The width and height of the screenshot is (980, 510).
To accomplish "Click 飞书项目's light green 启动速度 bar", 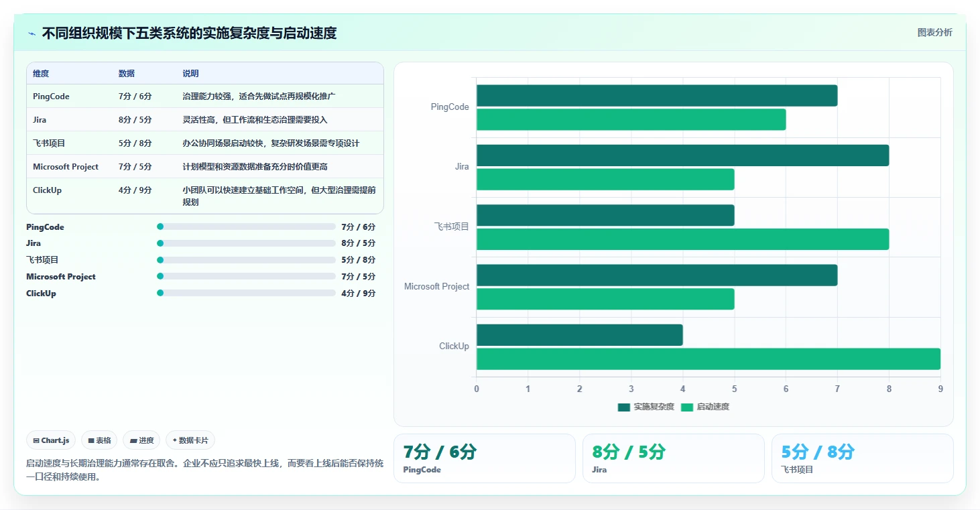I will [682, 239].
